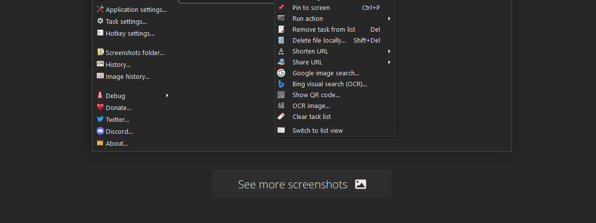
Task: Click the QR code icon
Action: click(x=281, y=95)
